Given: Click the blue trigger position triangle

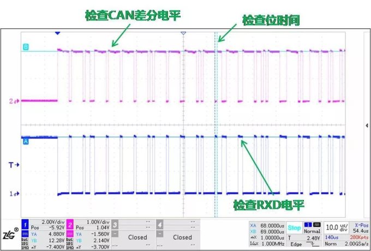Looking at the screenshot, I should pos(57,33).
